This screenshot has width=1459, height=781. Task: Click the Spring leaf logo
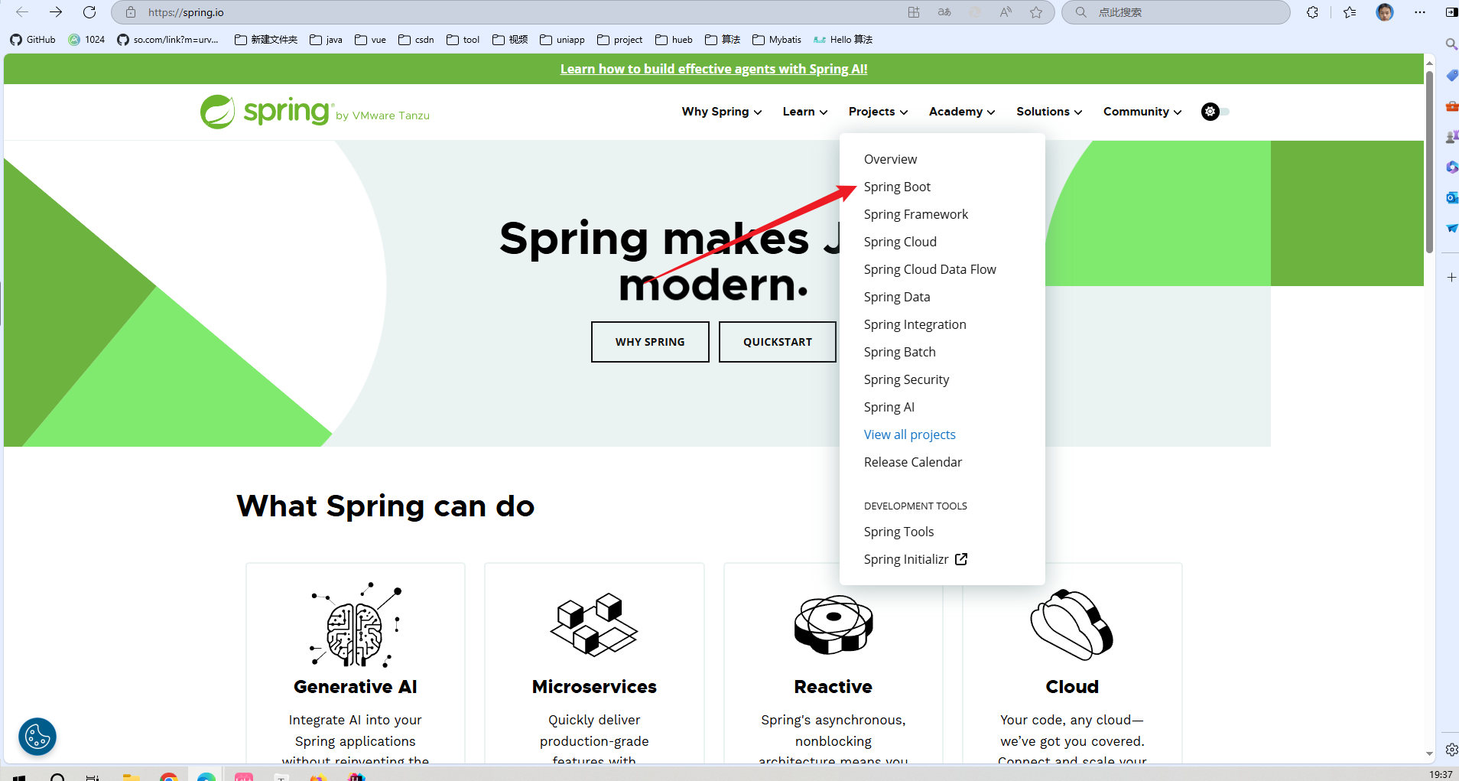[x=218, y=112]
